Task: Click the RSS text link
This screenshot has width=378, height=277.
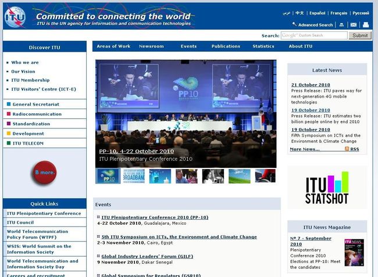Action: [354, 149]
